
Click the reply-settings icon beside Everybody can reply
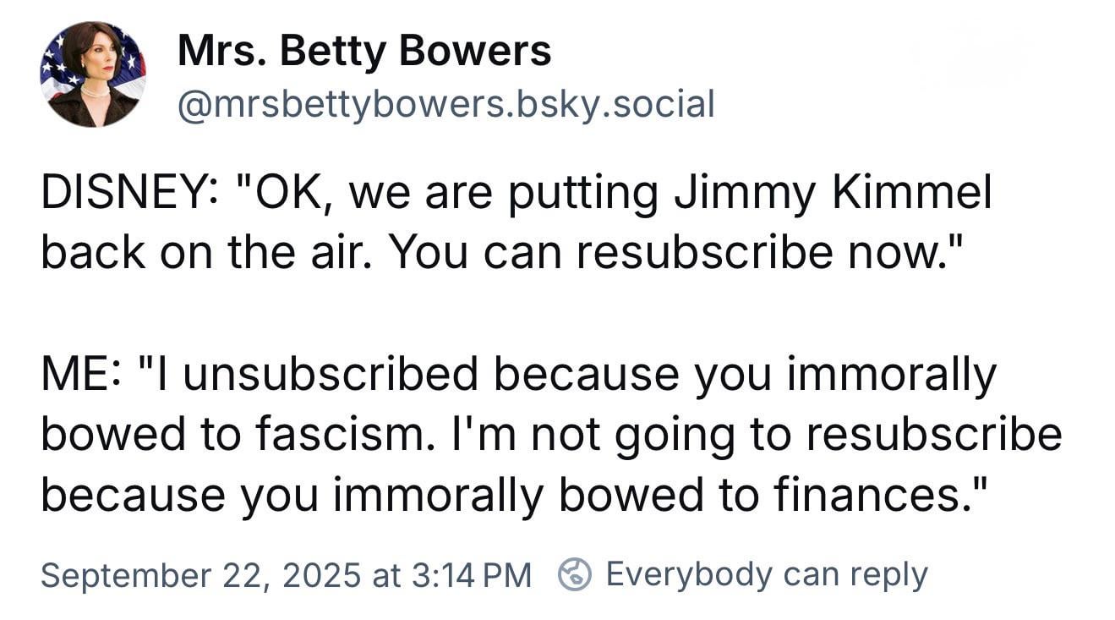click(x=574, y=575)
